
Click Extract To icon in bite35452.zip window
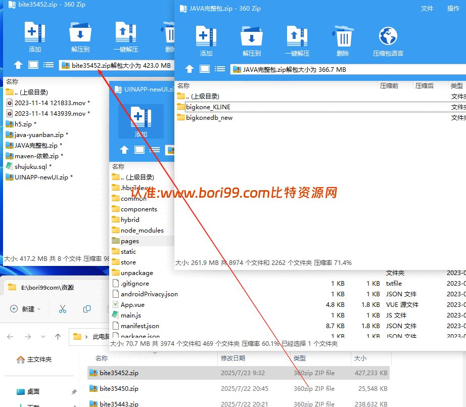coord(80,32)
